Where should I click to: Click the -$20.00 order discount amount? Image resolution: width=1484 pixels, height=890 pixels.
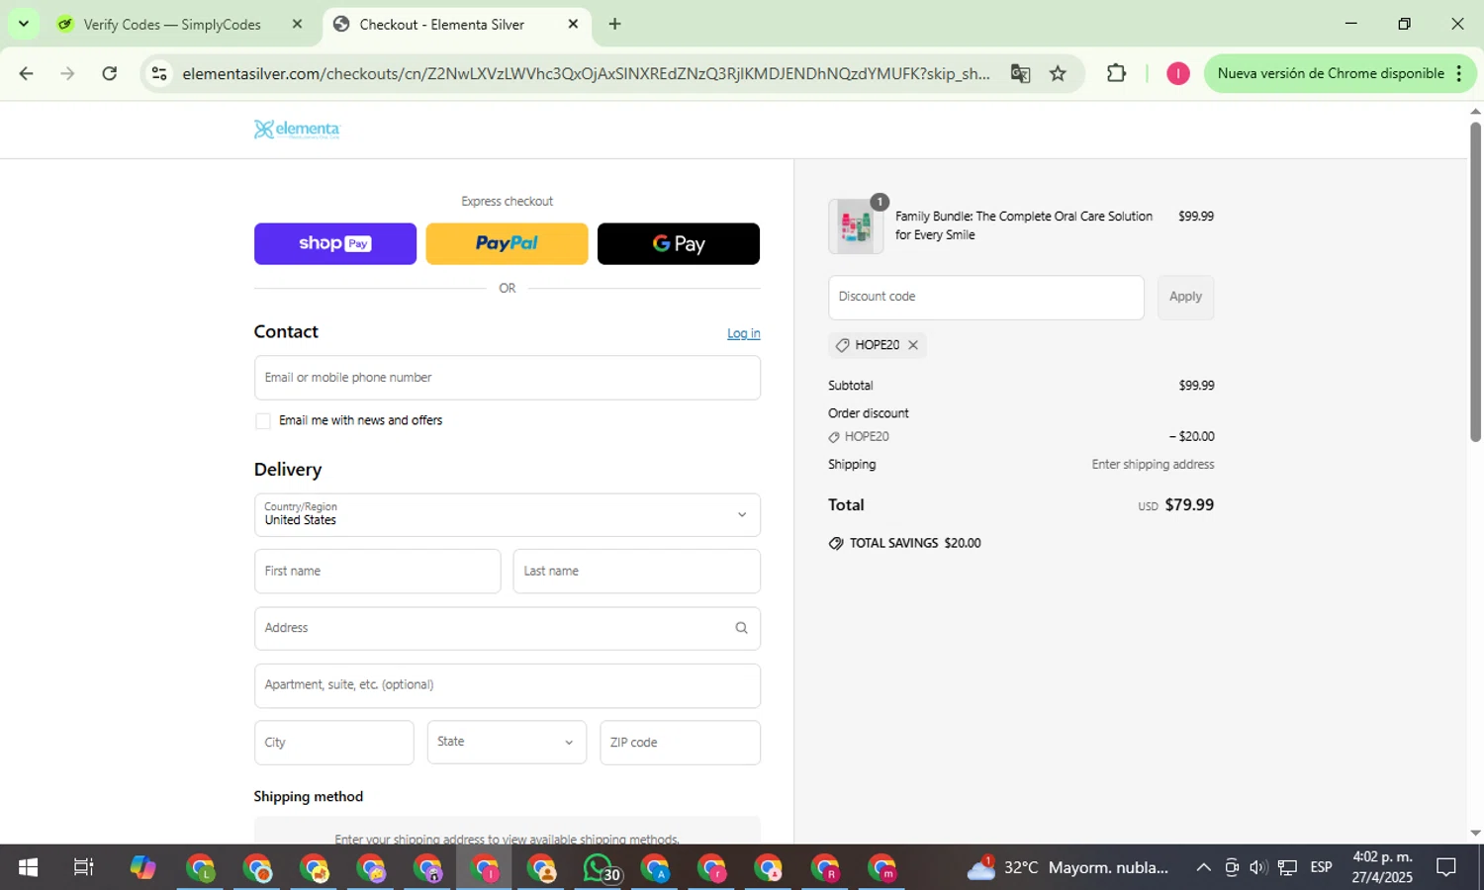1191,436
